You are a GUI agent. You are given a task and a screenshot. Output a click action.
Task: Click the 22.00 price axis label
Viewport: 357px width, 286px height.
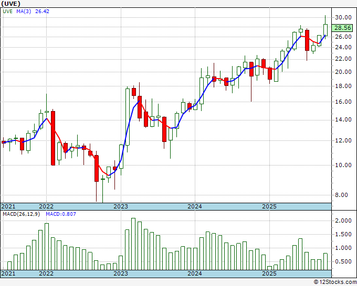(x=343, y=59)
